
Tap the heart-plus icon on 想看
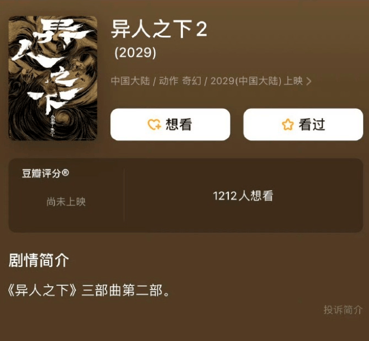pos(154,124)
